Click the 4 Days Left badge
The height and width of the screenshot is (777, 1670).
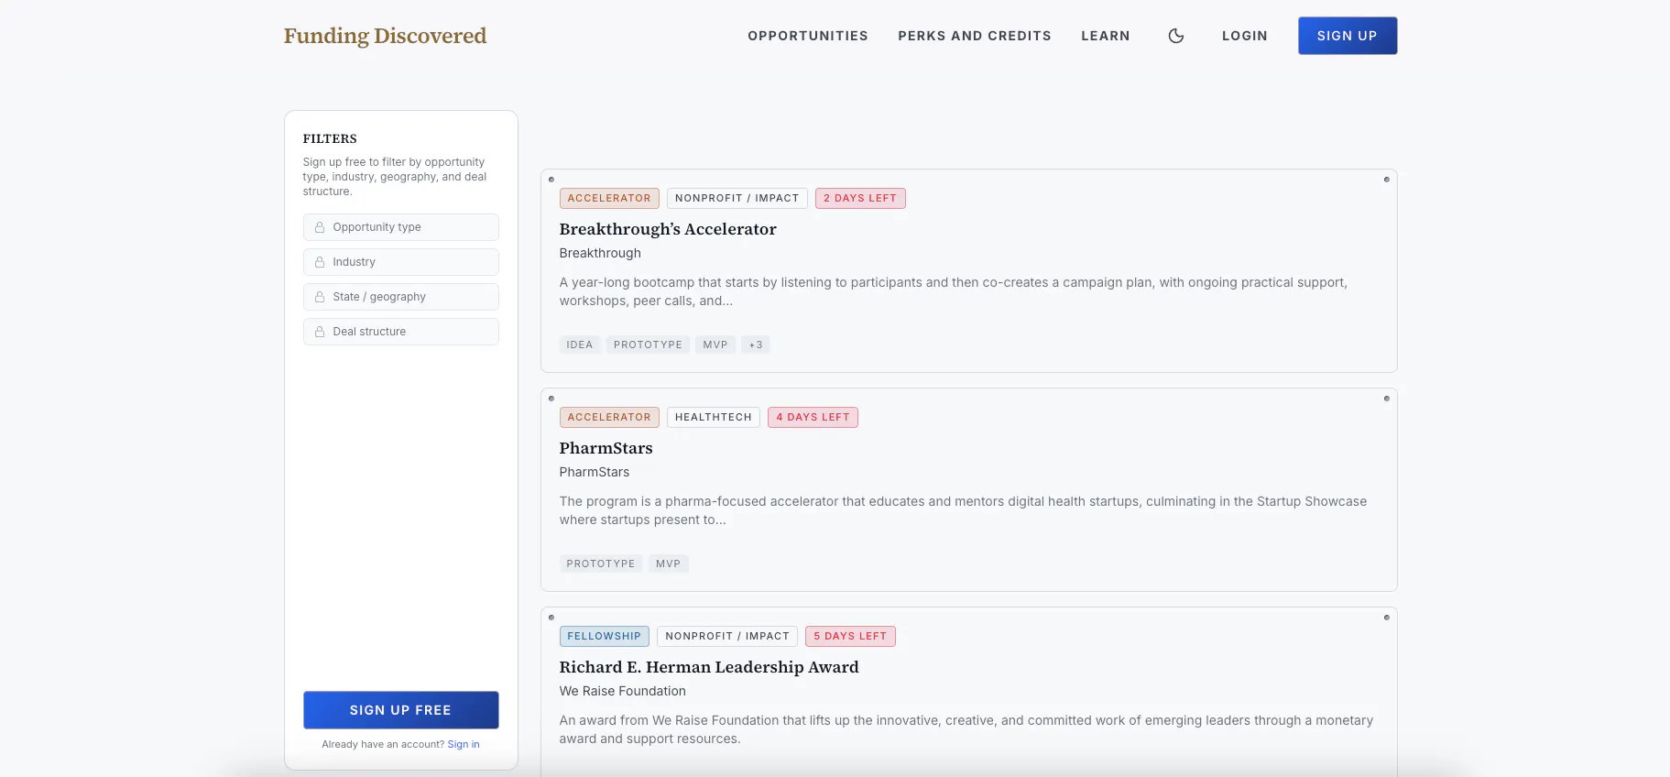pos(813,417)
